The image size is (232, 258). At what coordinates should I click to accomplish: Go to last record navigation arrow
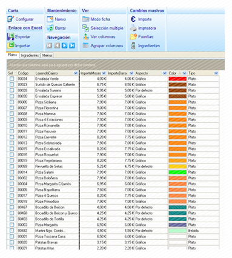pyautogui.click(x=72, y=45)
